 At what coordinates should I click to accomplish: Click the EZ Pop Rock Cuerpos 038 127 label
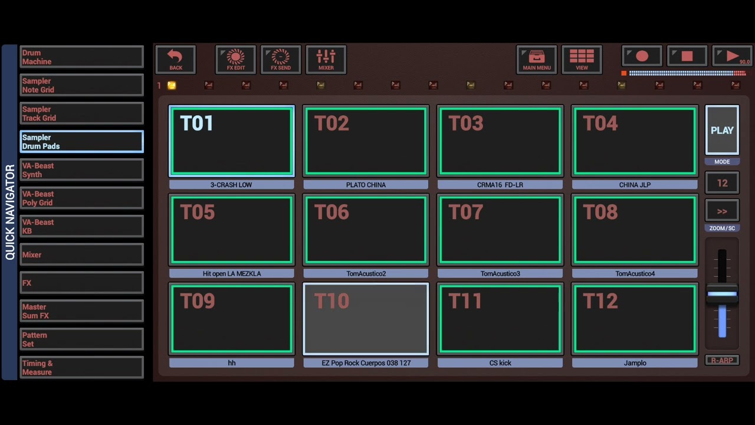(x=366, y=363)
